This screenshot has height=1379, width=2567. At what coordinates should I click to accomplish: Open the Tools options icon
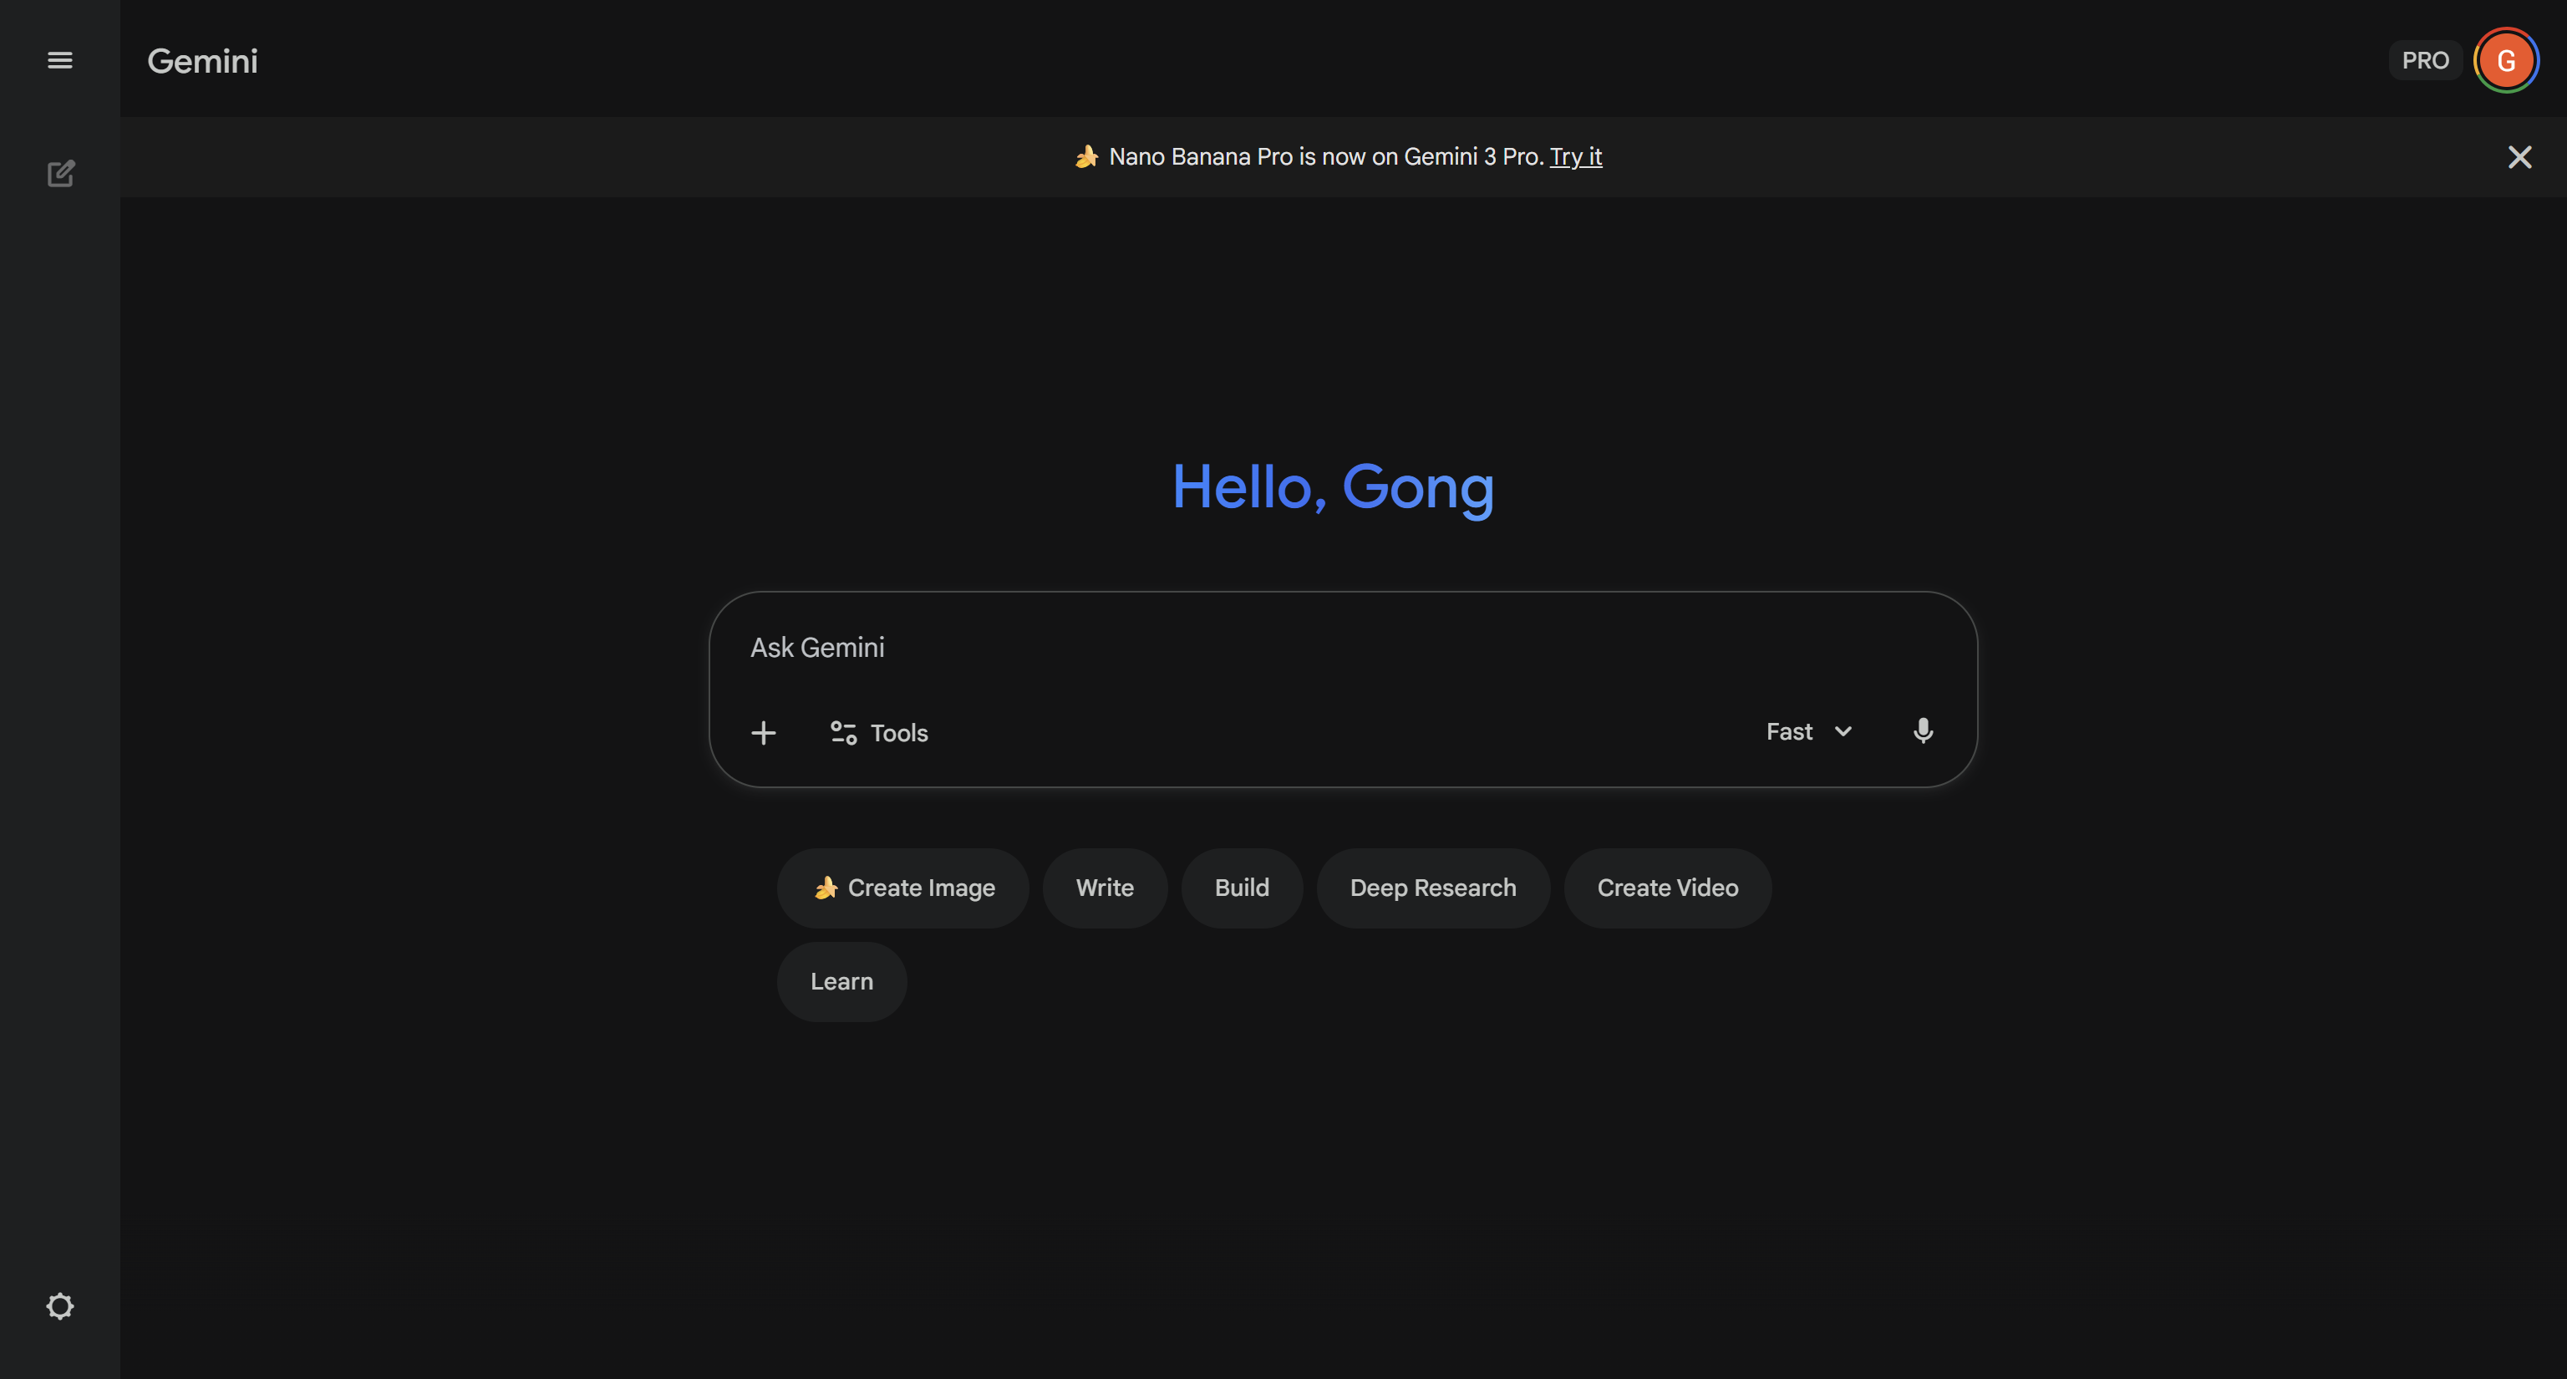pyautogui.click(x=843, y=733)
